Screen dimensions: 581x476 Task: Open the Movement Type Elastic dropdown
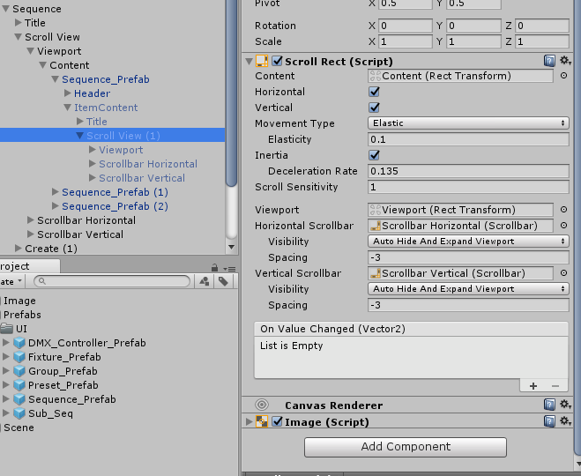468,123
